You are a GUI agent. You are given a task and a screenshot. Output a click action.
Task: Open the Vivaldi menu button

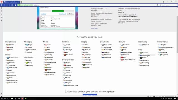(1, 2)
